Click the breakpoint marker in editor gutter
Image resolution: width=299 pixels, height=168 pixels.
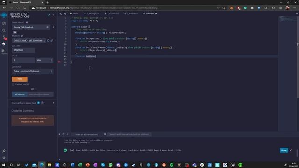(x=59, y=62)
